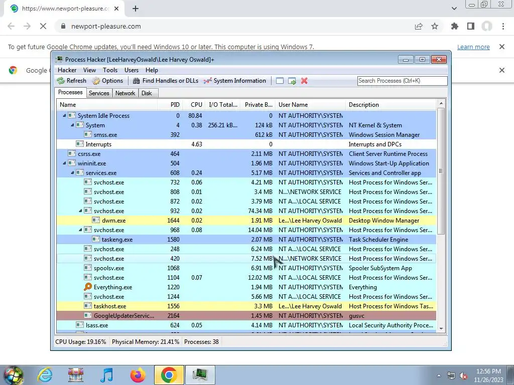This screenshot has height=385, width=514.
Task: Bookmark page with the star icon
Action: coord(435,26)
